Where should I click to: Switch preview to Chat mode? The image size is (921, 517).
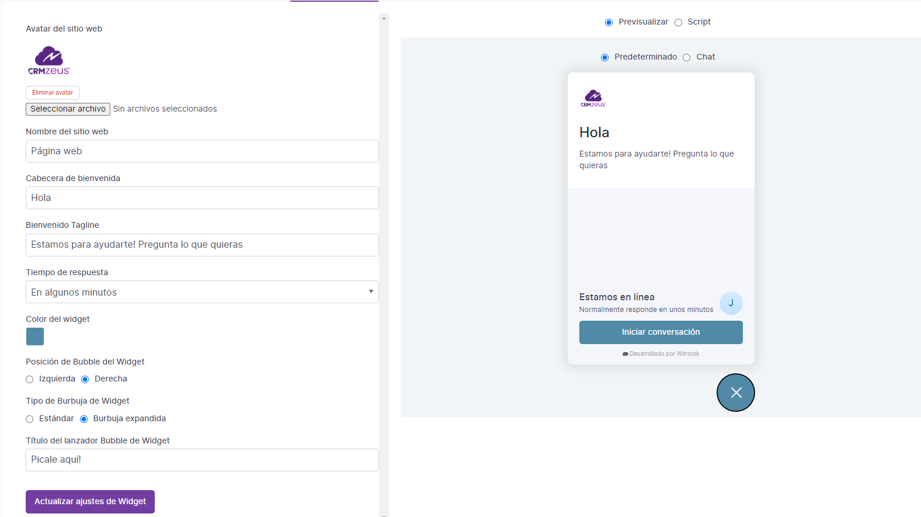[x=687, y=58]
